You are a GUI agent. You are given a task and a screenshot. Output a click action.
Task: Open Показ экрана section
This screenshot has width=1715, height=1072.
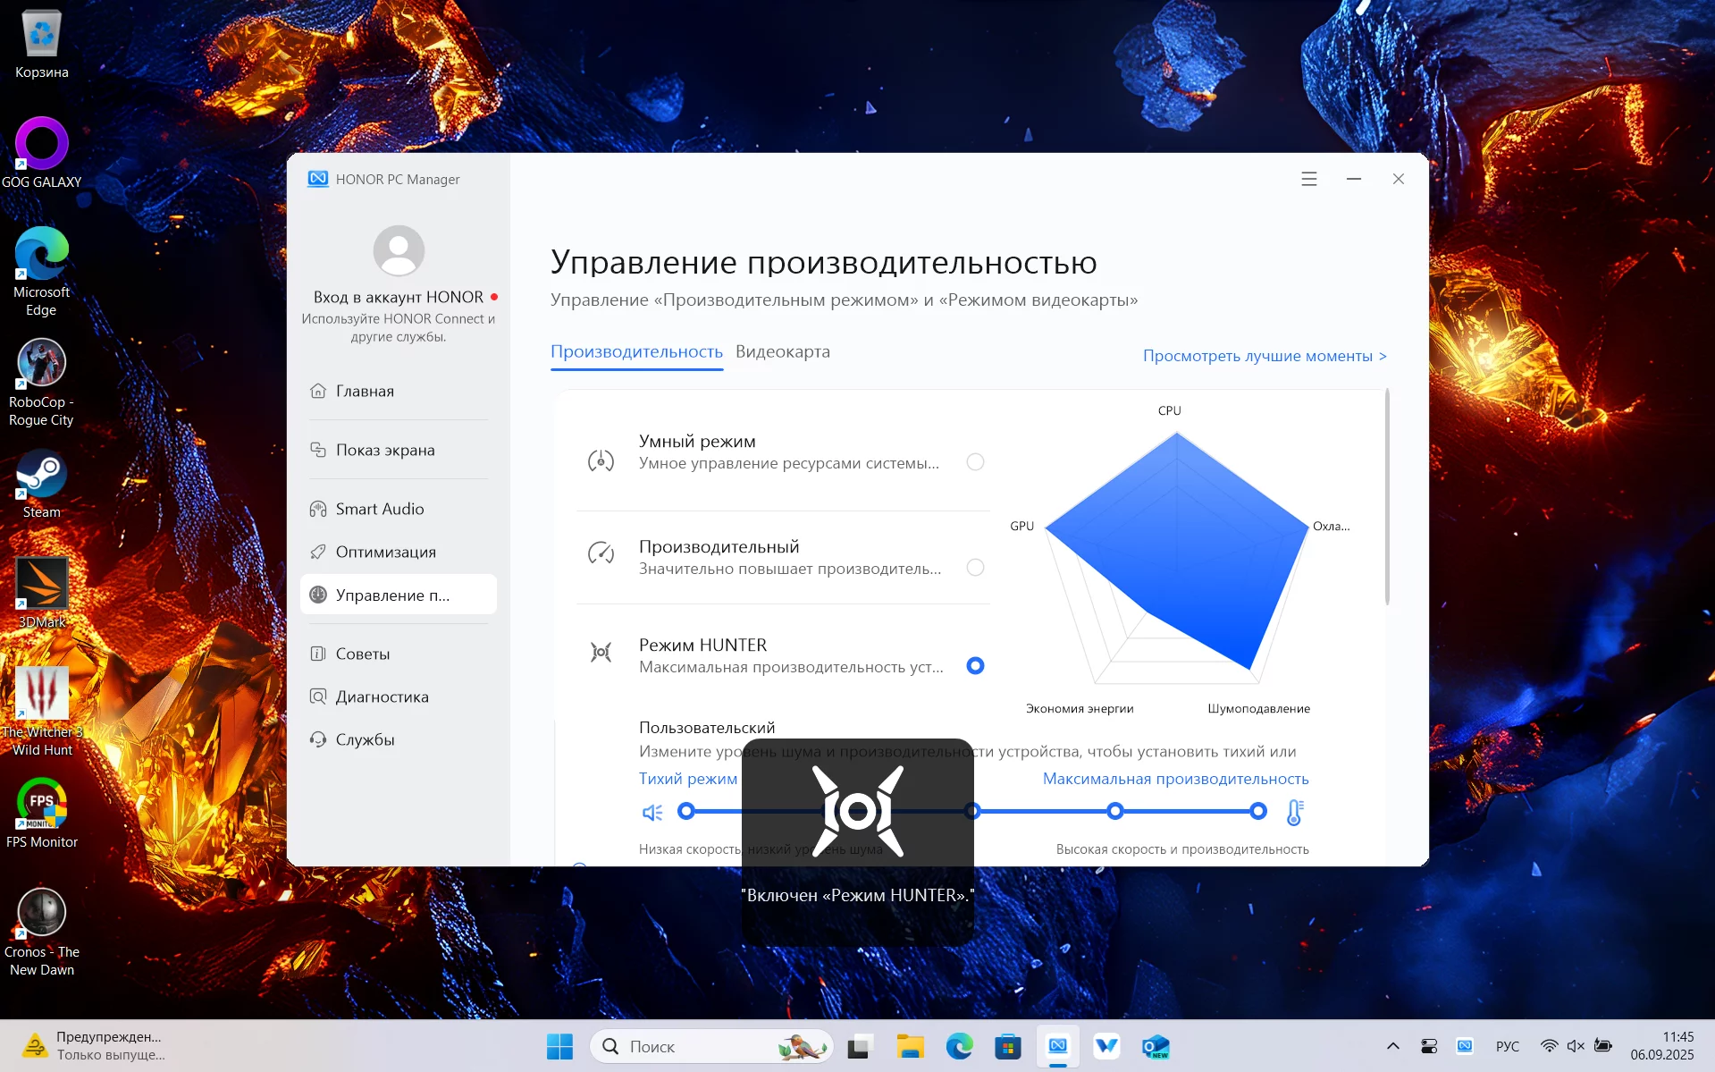point(399,450)
